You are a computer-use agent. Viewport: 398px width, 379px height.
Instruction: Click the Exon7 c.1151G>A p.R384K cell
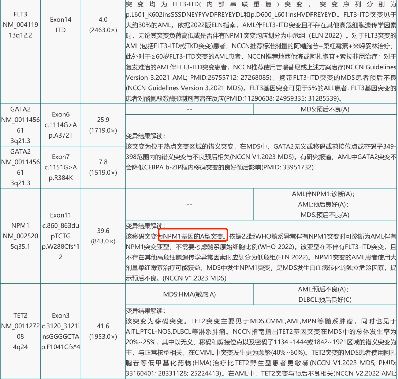coord(60,167)
